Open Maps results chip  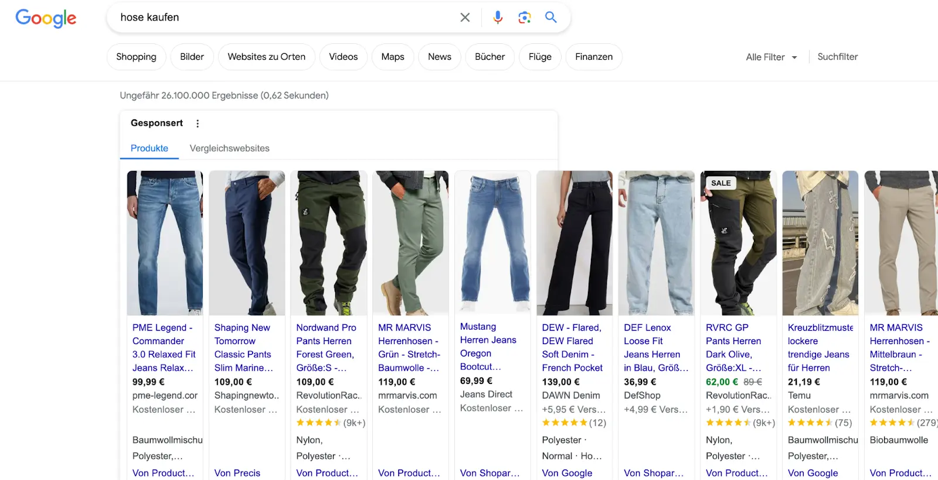pyautogui.click(x=393, y=57)
